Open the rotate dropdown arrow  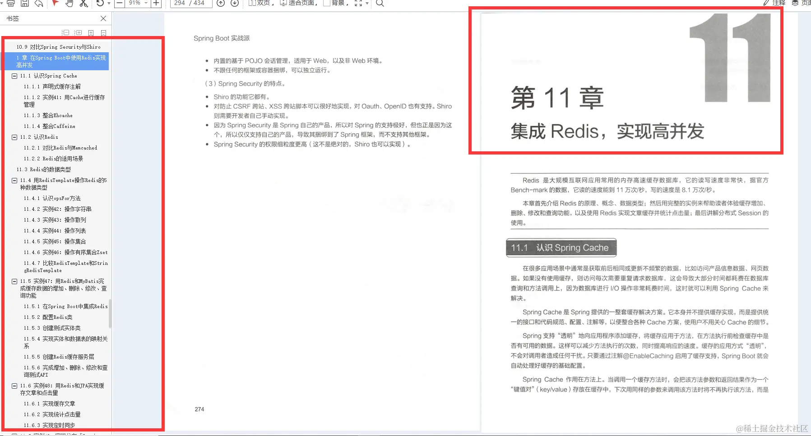click(109, 4)
